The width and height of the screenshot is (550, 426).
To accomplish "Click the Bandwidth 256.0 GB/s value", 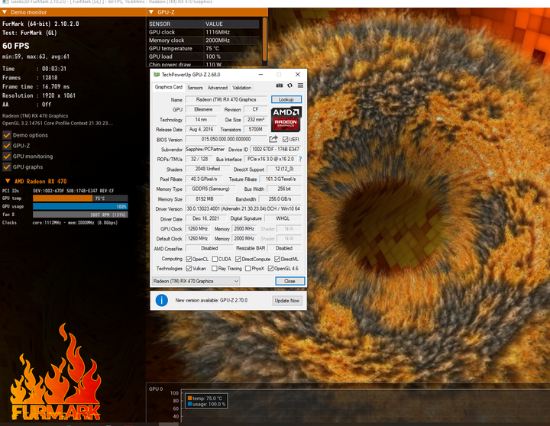I will pyautogui.click(x=280, y=198).
